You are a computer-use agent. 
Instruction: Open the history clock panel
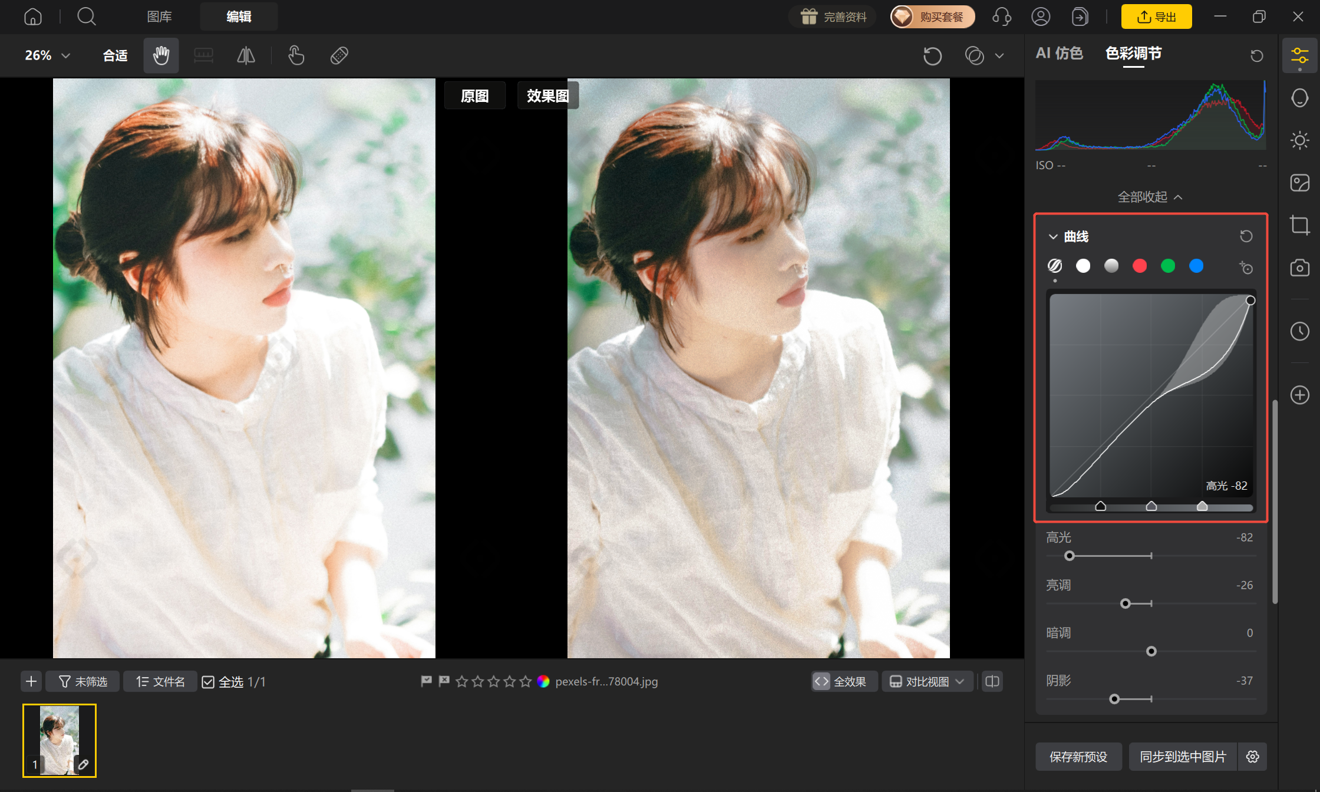coord(1299,331)
